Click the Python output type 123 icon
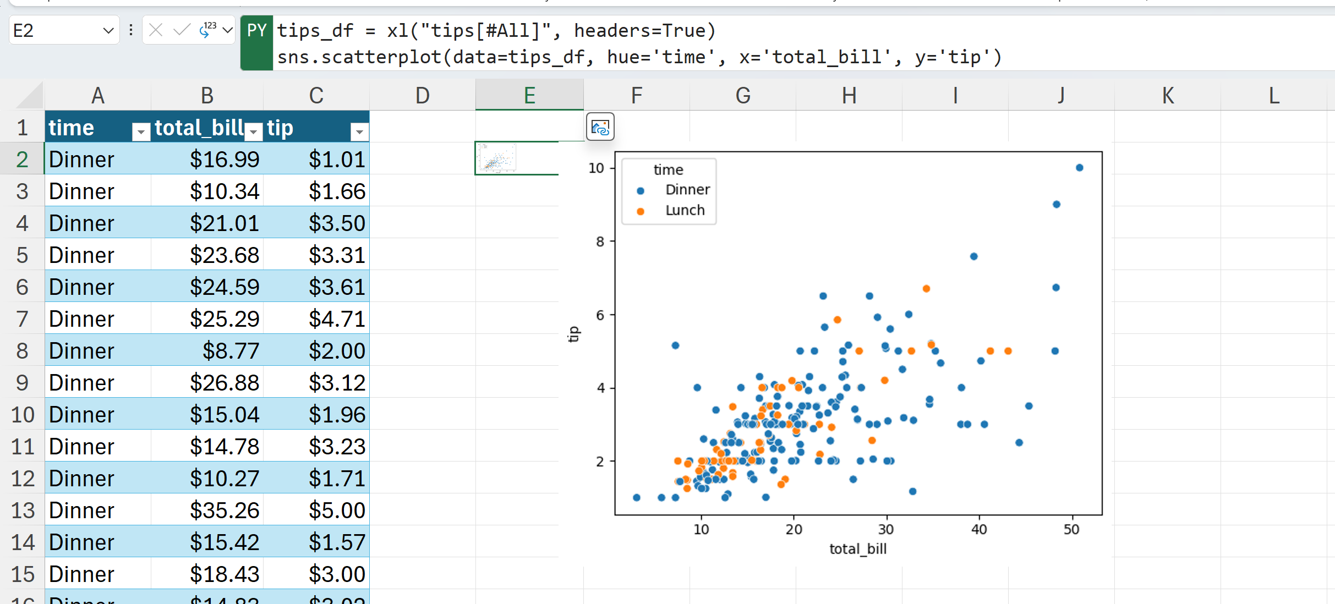The image size is (1335, 604). click(207, 30)
